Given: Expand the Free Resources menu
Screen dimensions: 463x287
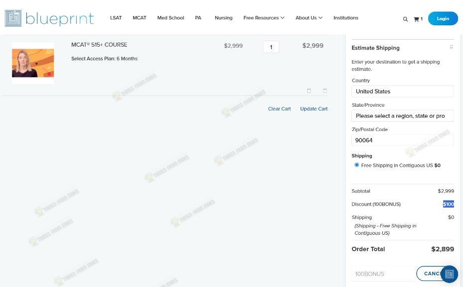Looking at the screenshot, I should (x=264, y=18).
